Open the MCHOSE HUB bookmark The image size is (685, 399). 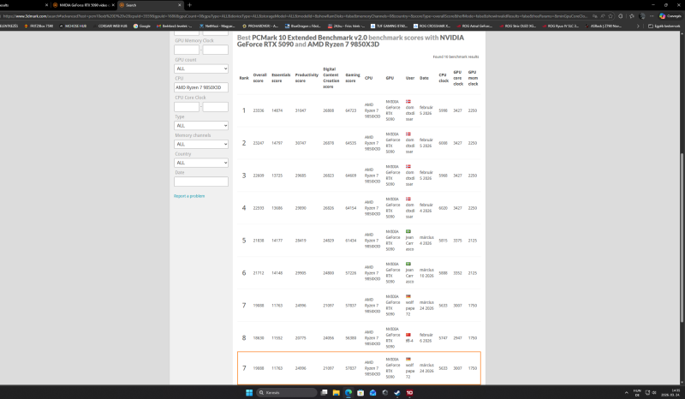pyautogui.click(x=73, y=26)
